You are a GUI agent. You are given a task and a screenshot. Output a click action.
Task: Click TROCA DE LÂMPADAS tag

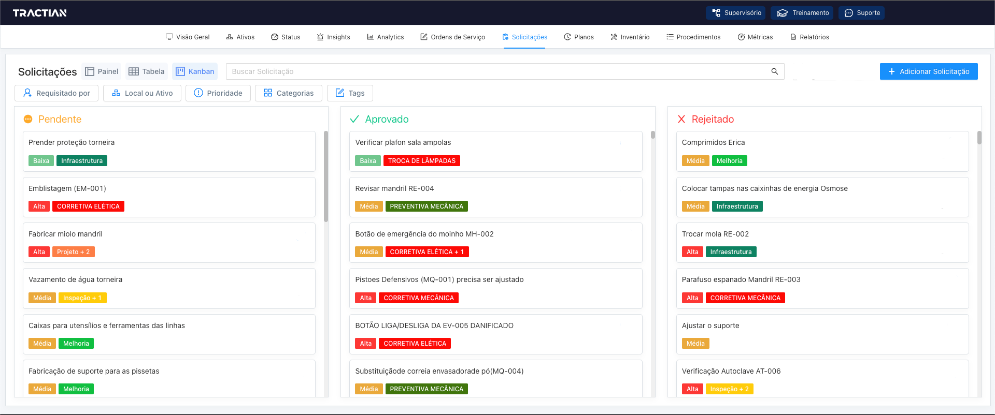click(422, 161)
